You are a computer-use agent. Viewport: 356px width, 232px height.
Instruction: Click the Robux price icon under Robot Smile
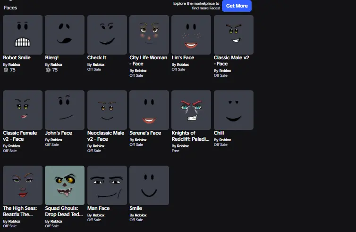[x=6, y=70]
